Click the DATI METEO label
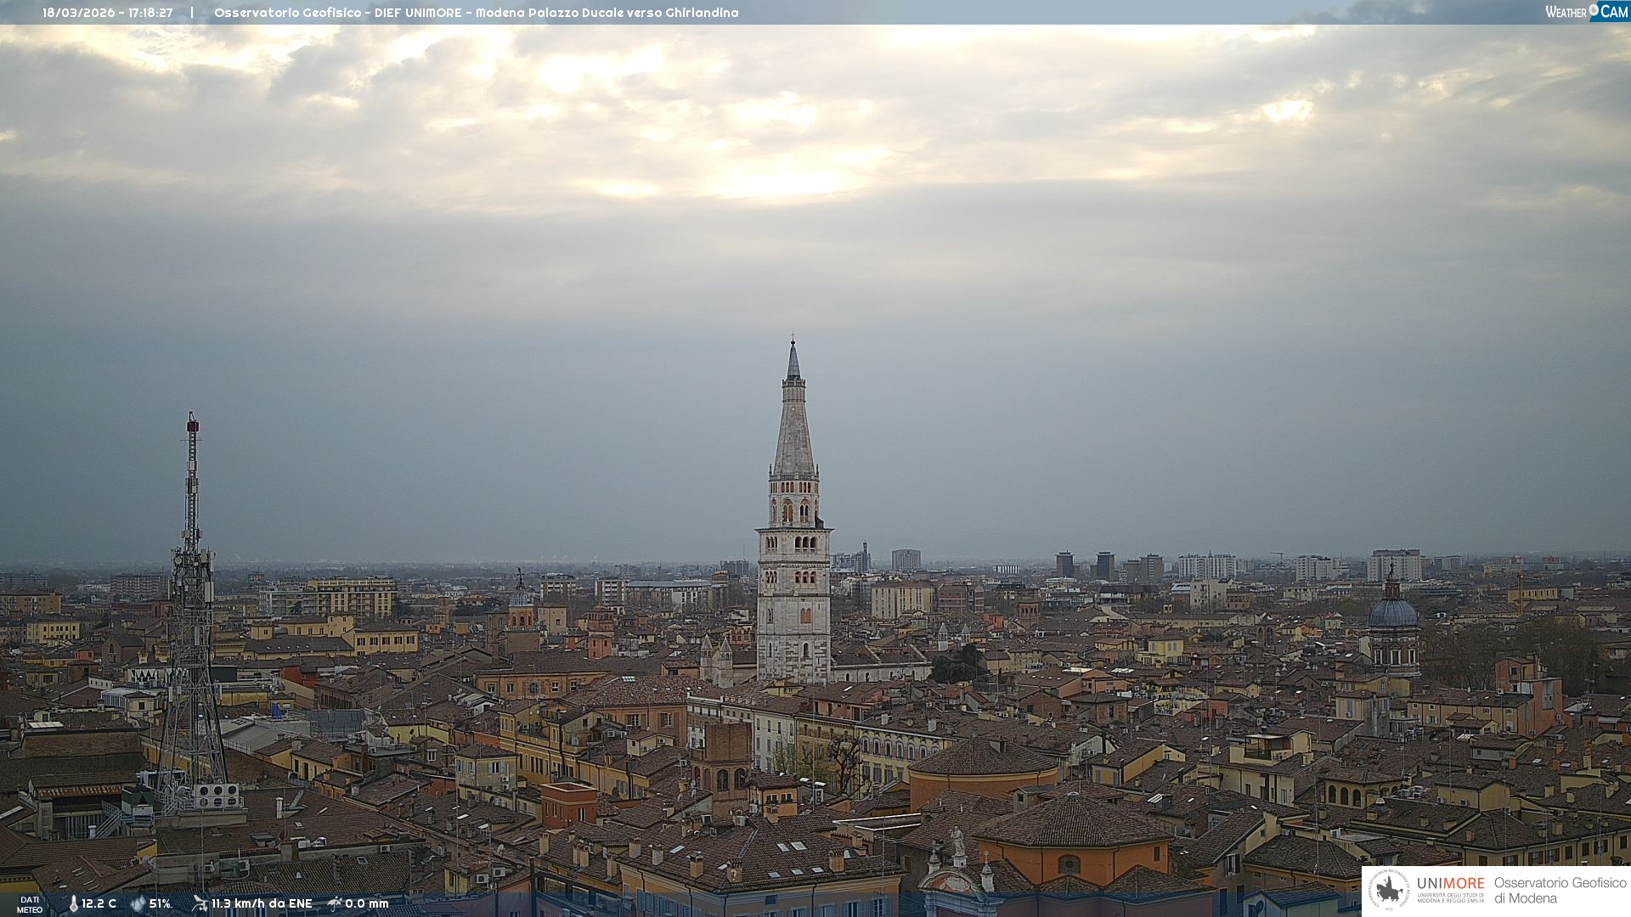This screenshot has width=1631, height=917. (30, 904)
